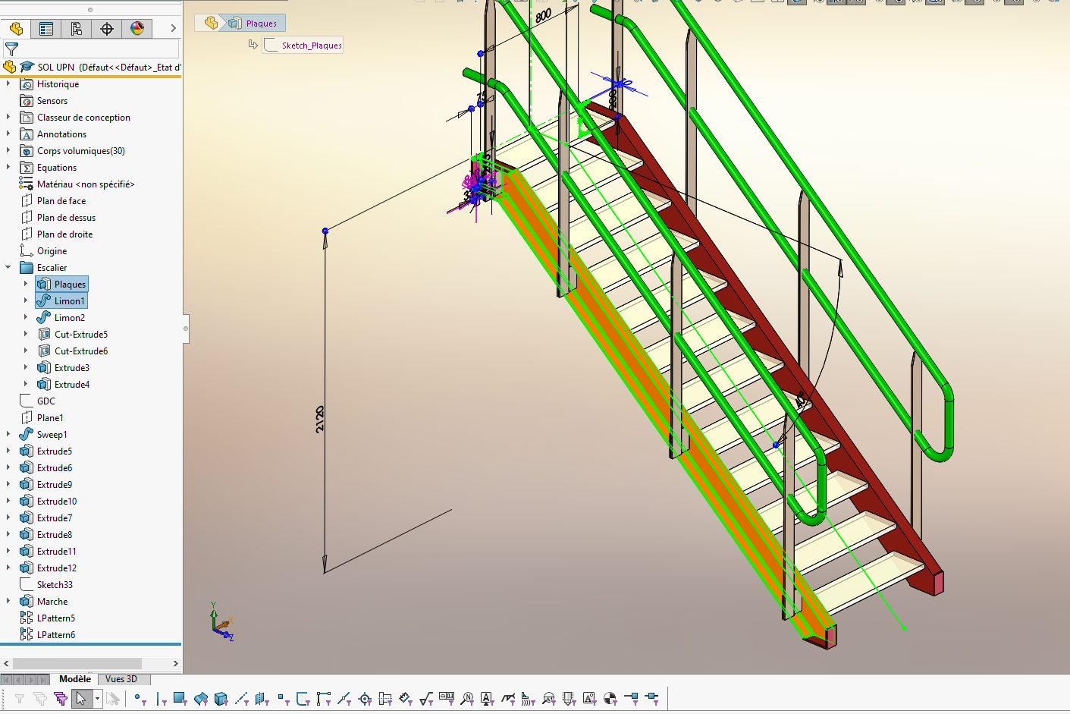Viewport: 1070px width, 714px height.
Task: Open the DisplayManager color ball tab
Action: pos(137,29)
